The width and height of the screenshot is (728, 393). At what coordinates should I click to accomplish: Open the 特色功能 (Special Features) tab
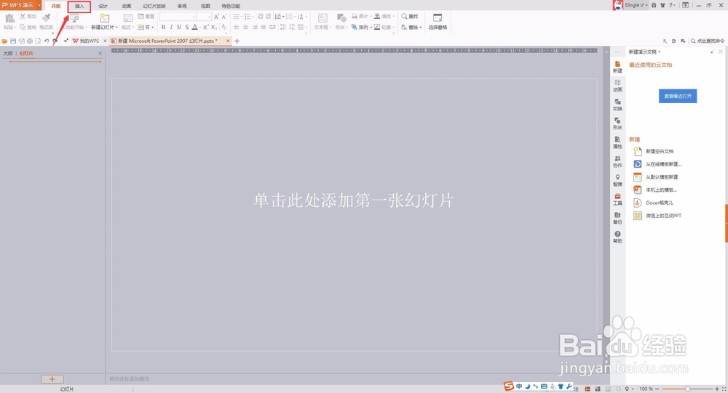tap(231, 6)
